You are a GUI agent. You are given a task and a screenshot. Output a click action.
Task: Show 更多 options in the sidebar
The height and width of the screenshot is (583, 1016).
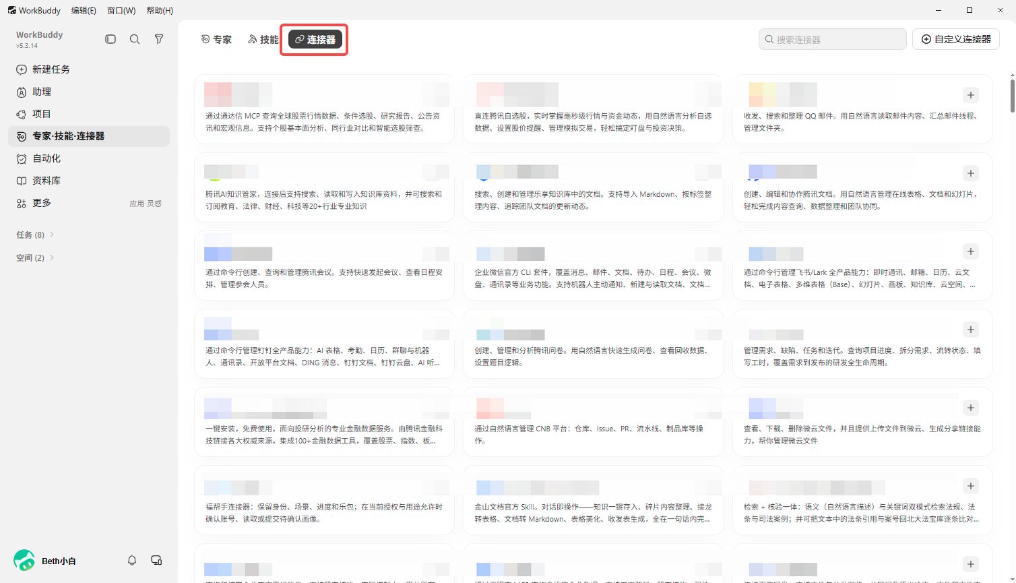pos(89,203)
